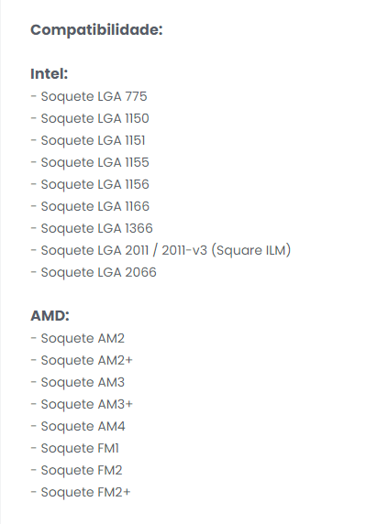Click the Soquete AM2+ entry
The width and height of the screenshot is (377, 524).
coord(82,361)
